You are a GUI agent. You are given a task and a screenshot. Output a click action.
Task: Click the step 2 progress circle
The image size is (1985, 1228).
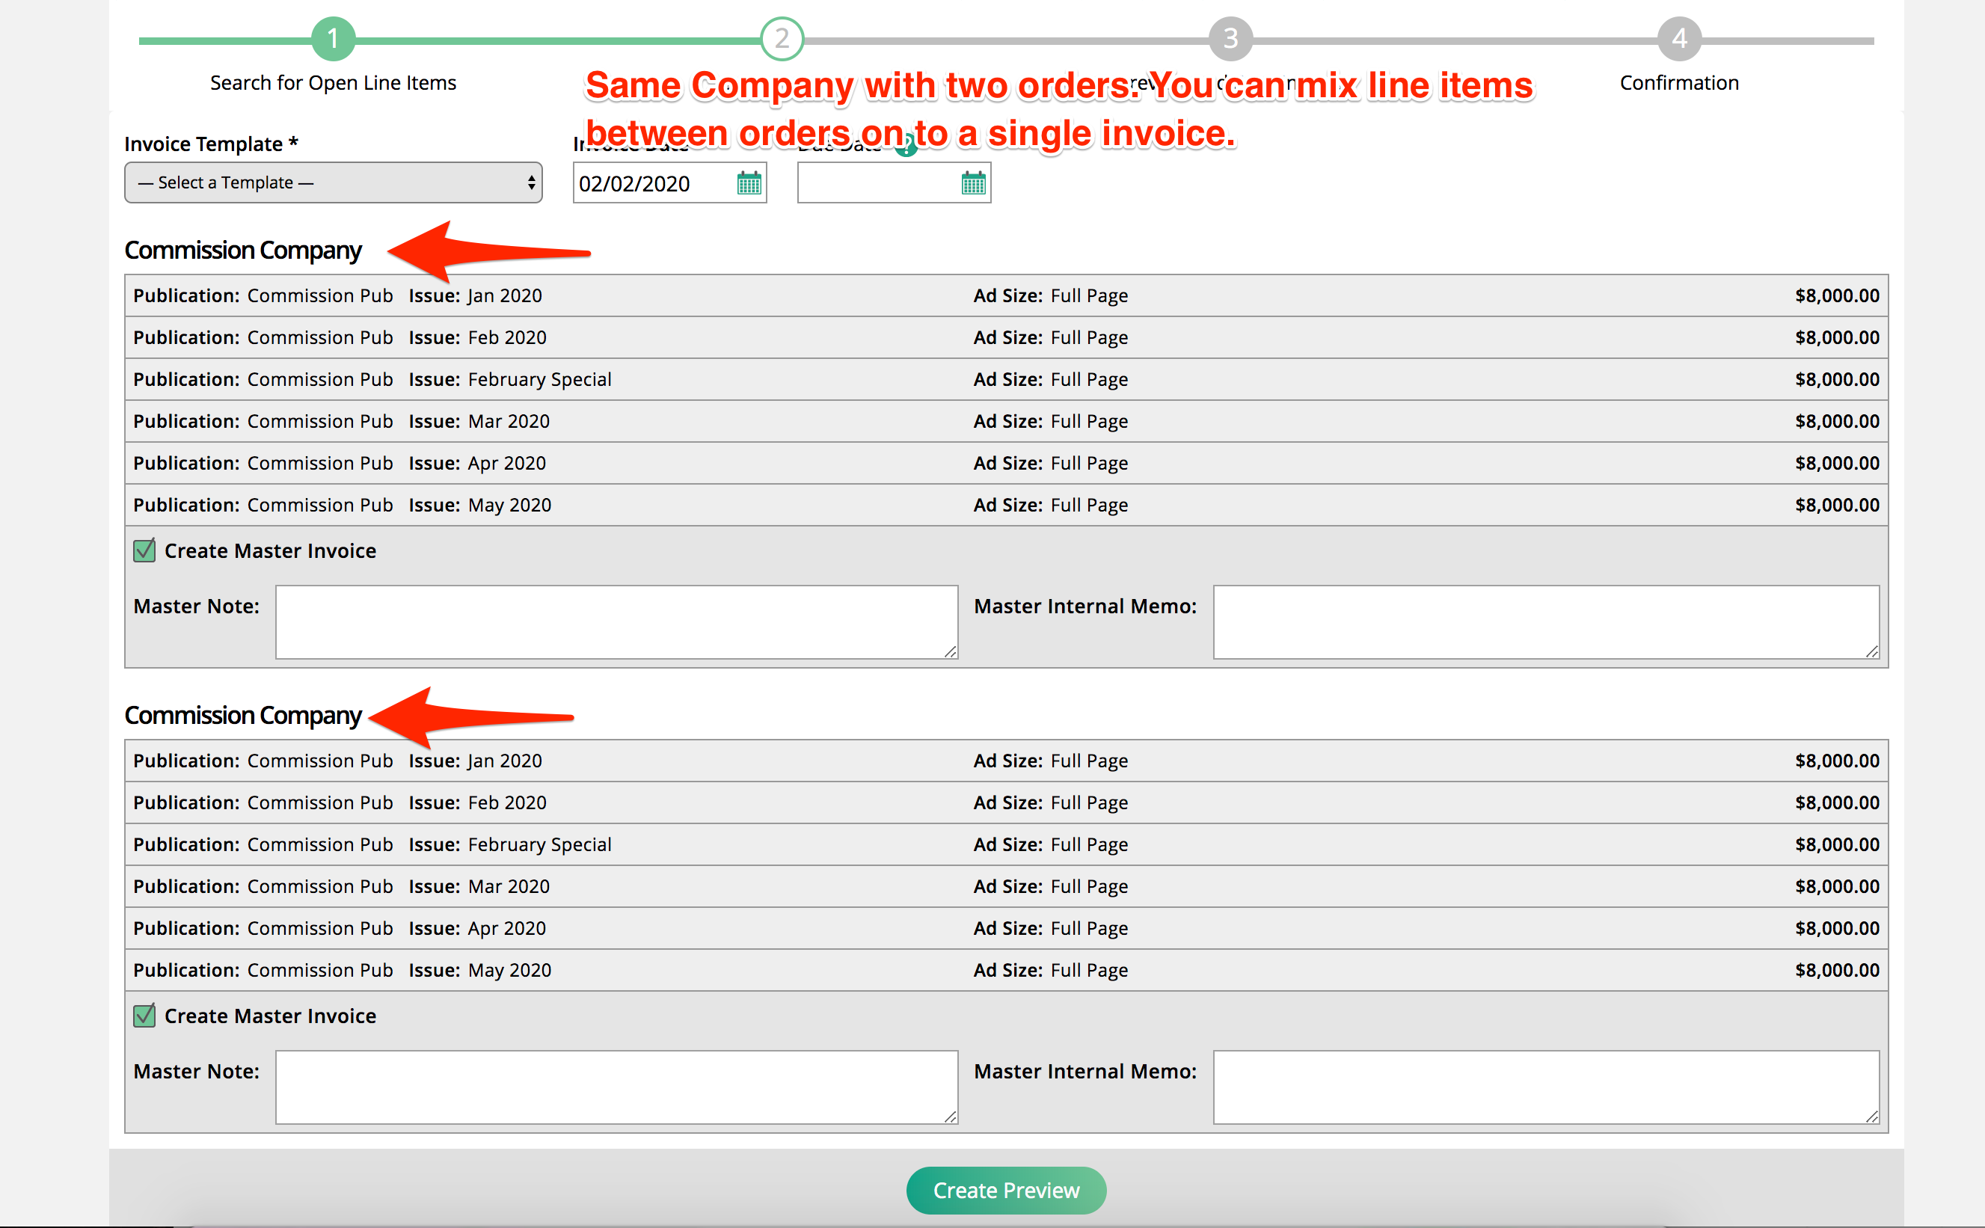tap(782, 37)
